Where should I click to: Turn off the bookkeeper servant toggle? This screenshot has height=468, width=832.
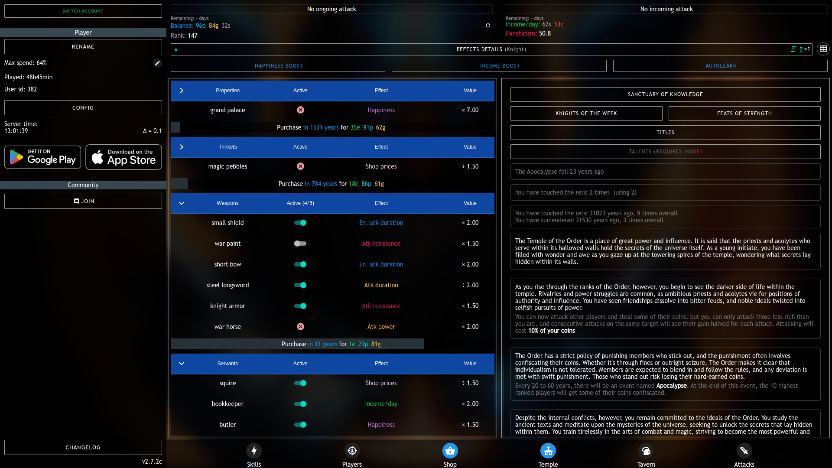pos(301,404)
